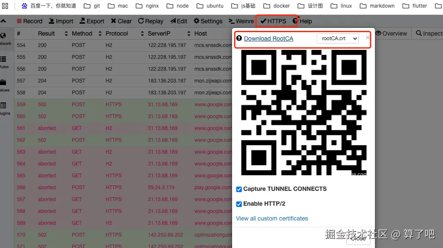Click the Host column header
The image size is (443, 248).
201,33
